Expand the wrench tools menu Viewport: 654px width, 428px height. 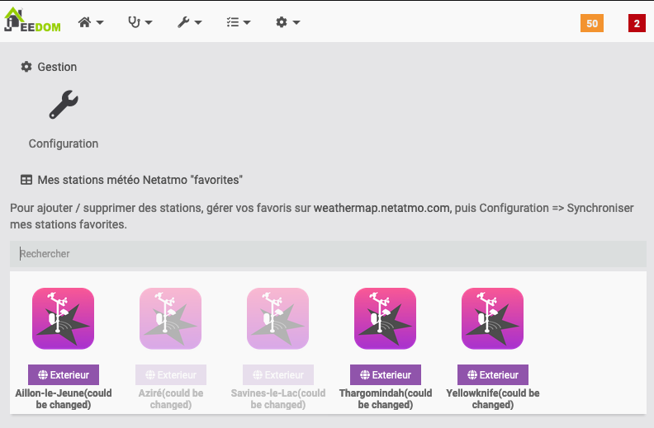click(x=189, y=22)
